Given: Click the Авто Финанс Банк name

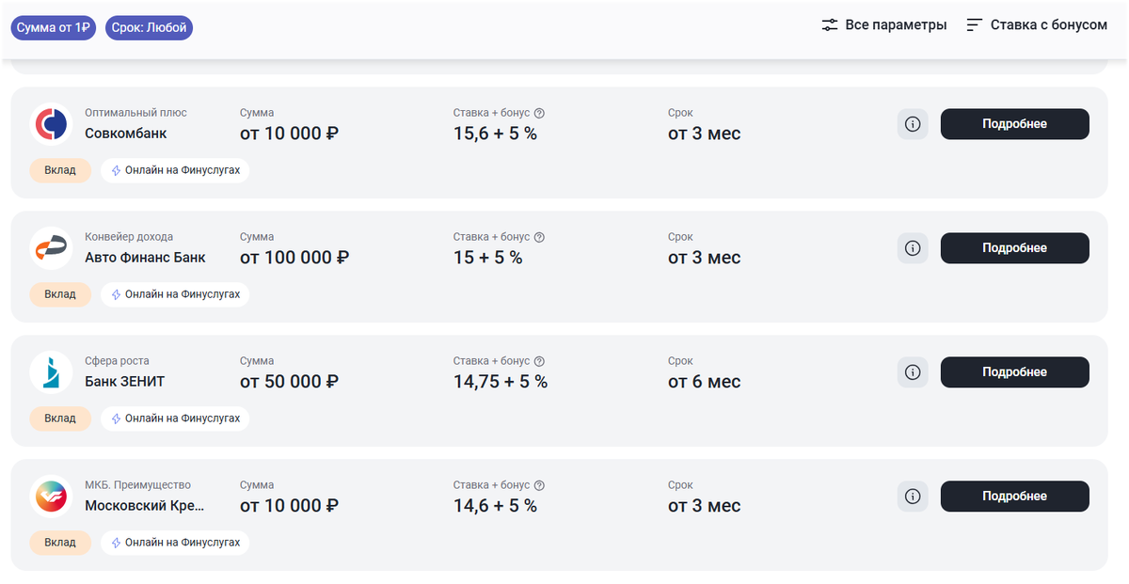Looking at the screenshot, I should pyautogui.click(x=145, y=258).
